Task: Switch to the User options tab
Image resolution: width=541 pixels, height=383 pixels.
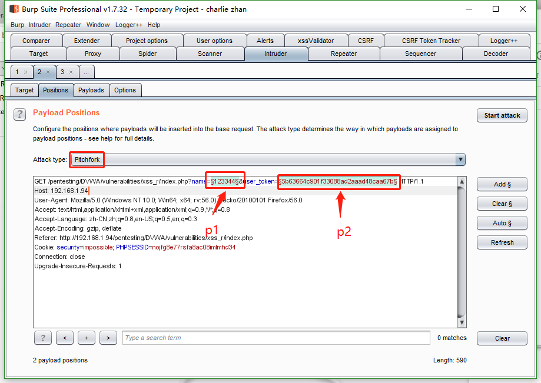Action: [x=215, y=41]
